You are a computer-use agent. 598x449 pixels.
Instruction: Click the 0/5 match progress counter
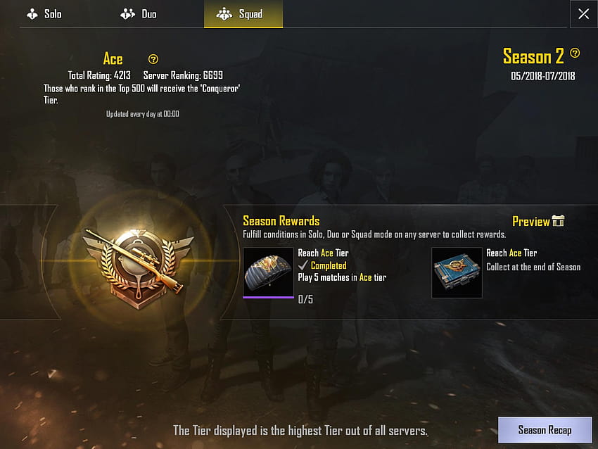[305, 300]
